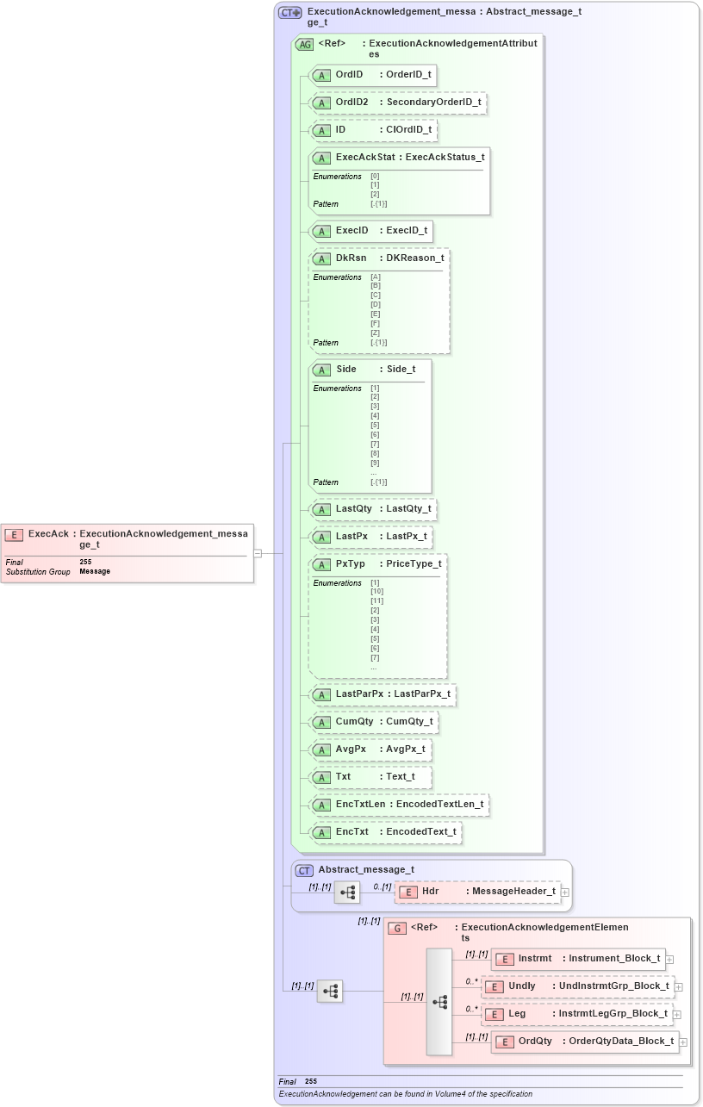Click the sequence compositor icon inside Abstract_message_t
Viewport: 703px width, 1107px height.
click(346, 892)
